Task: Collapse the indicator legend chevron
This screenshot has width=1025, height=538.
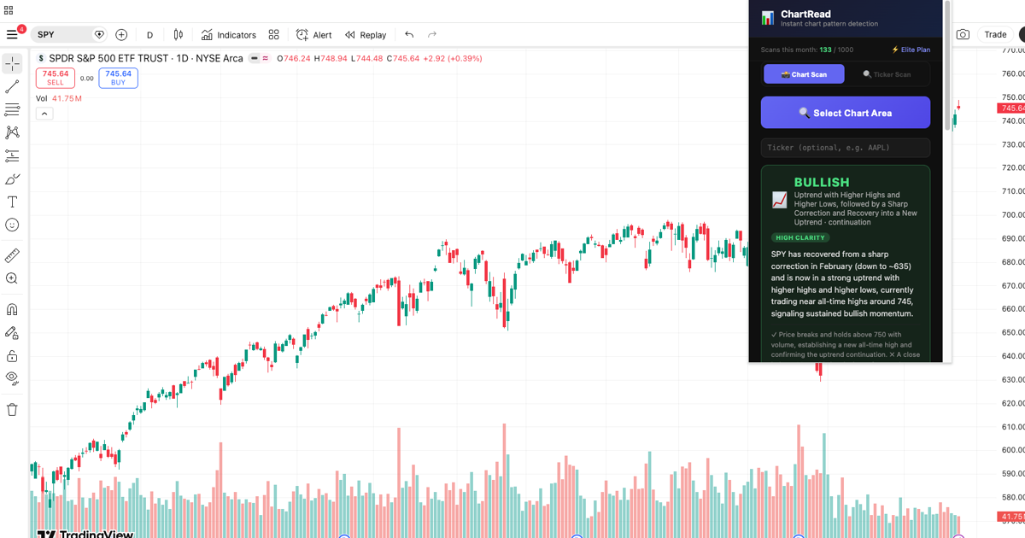Action: pos(44,114)
